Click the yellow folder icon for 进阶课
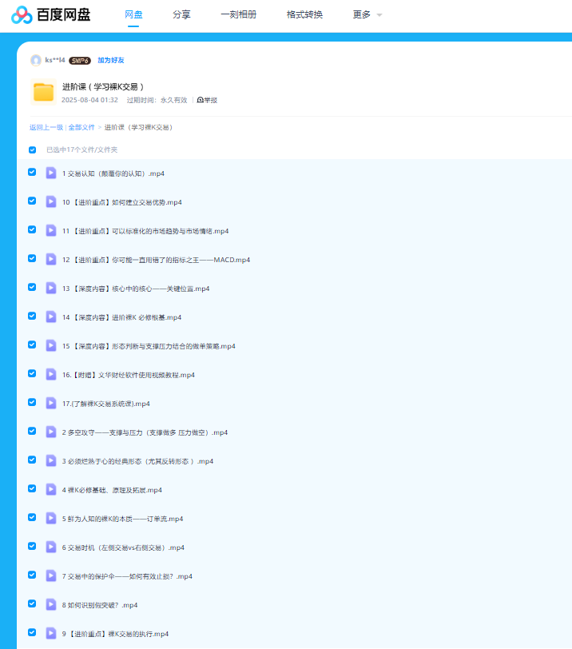572x649 pixels. (43, 92)
